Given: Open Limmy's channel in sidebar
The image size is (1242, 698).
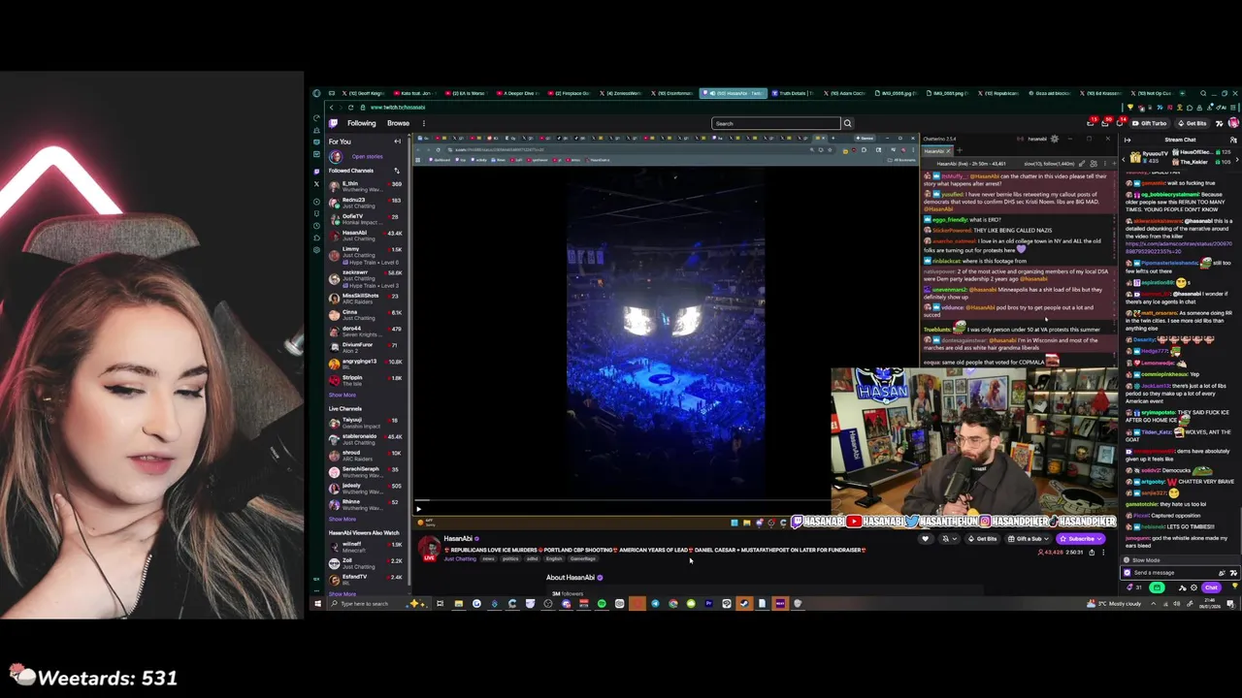Looking at the screenshot, I should point(366,254).
